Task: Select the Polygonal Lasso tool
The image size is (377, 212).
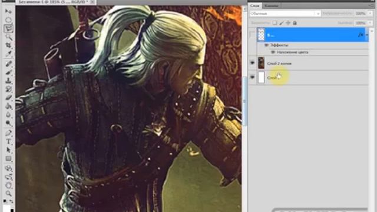Action: click(8, 29)
